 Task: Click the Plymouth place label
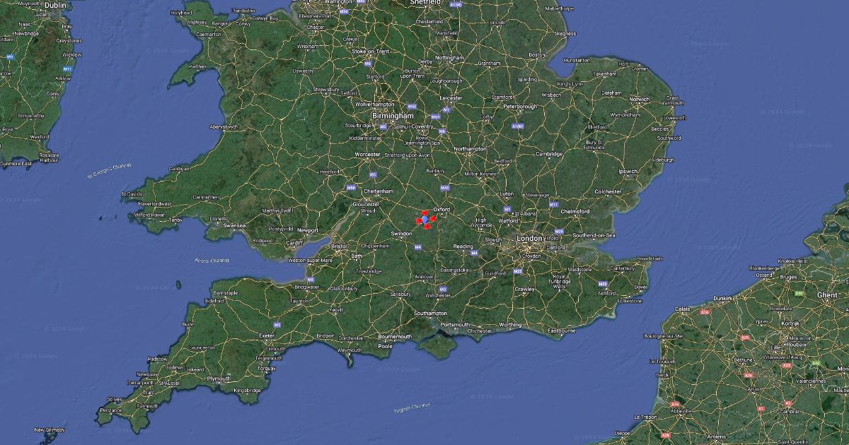(218, 379)
